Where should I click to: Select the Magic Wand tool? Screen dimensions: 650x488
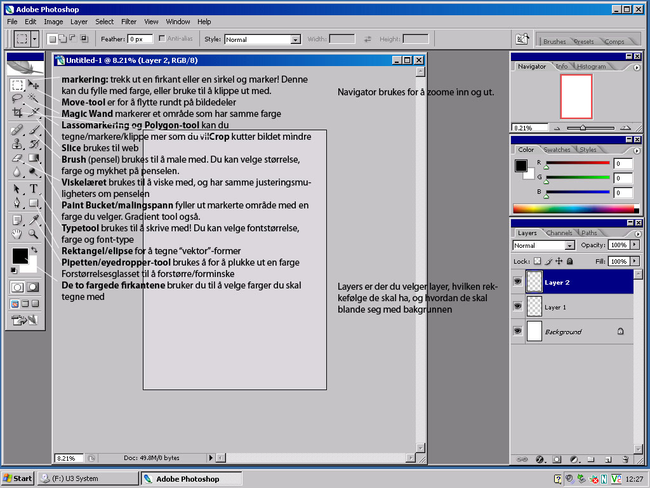34,98
